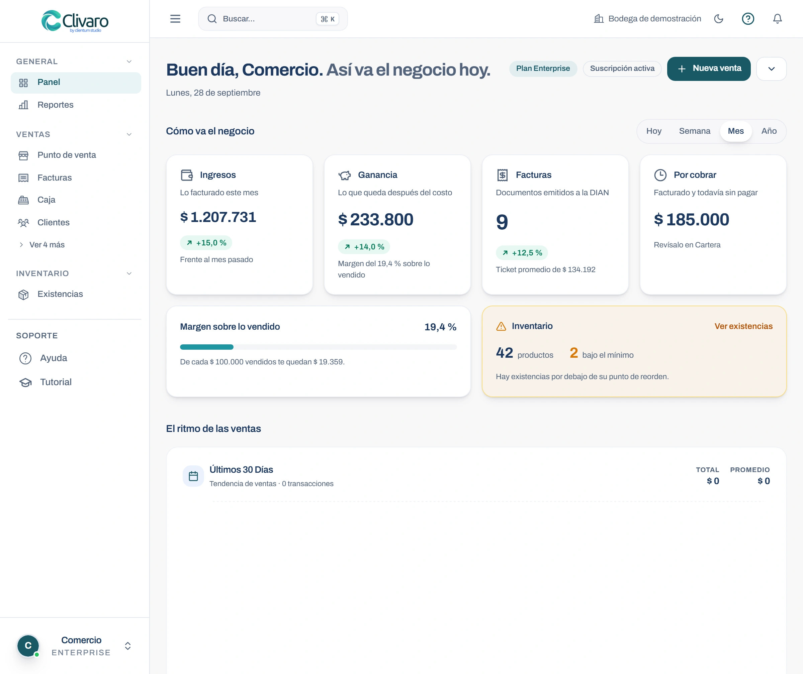803x674 pixels.
Task: Open Ayuda support page
Action: coord(76,358)
